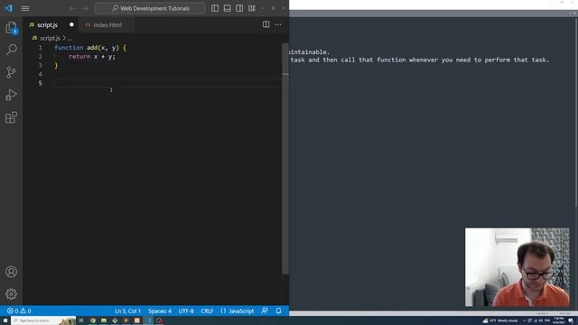Click the webcam video overlay
Viewport: 578px width, 325px height.
(517, 267)
